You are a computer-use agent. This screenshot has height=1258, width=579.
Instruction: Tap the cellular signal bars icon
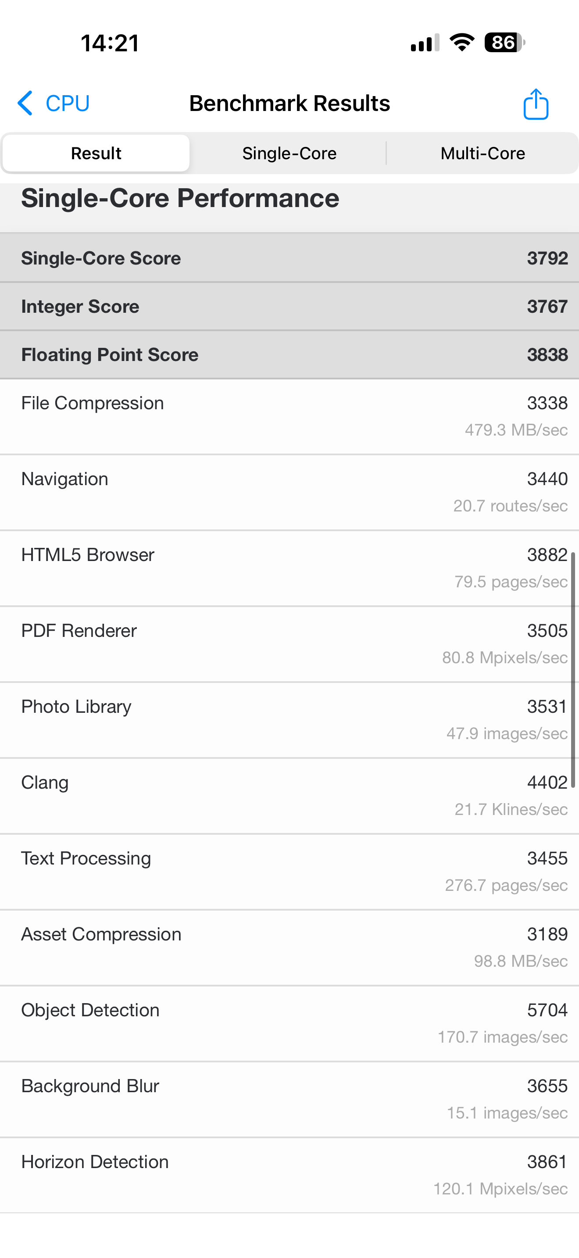pos(425,43)
